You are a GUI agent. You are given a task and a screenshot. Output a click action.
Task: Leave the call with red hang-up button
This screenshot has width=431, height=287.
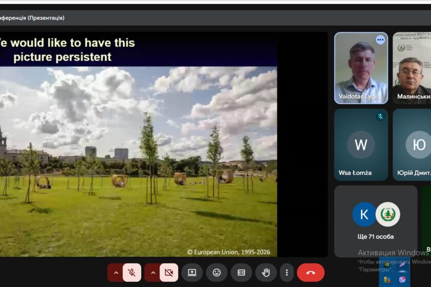pos(310,273)
